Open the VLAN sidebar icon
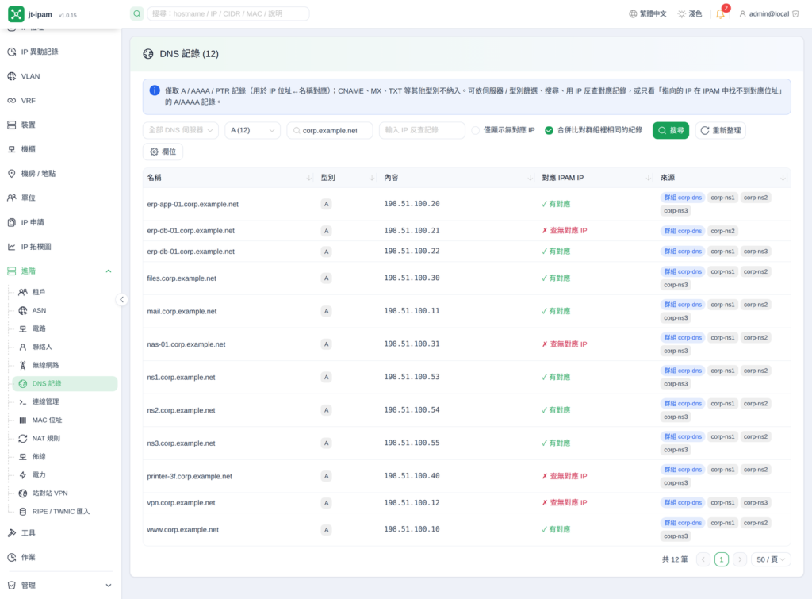 coord(11,76)
